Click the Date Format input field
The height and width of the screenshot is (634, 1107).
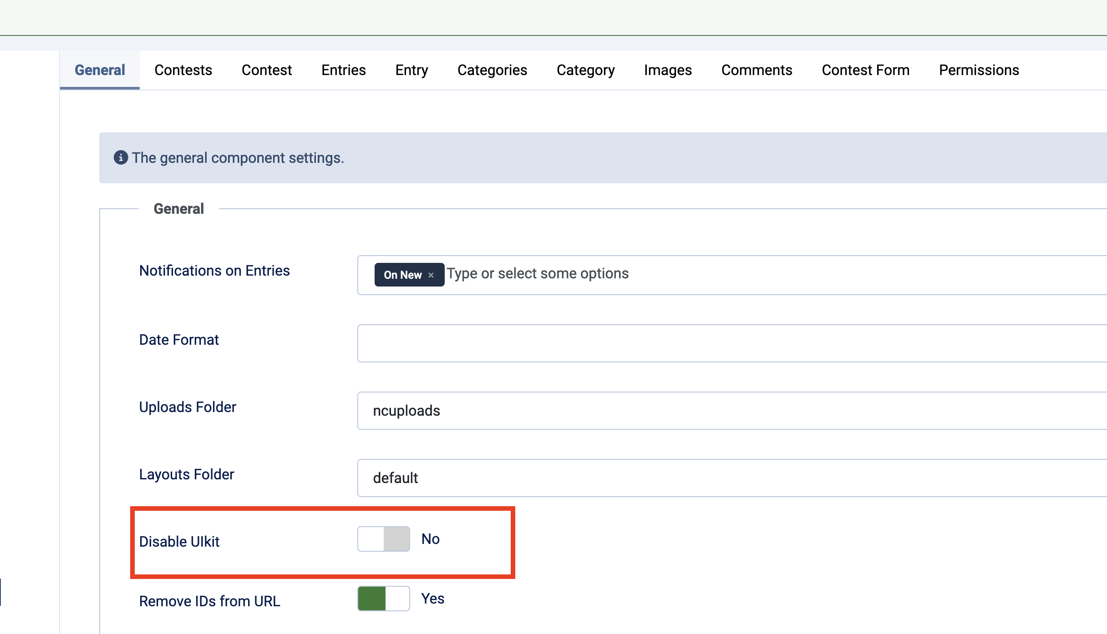pos(728,343)
